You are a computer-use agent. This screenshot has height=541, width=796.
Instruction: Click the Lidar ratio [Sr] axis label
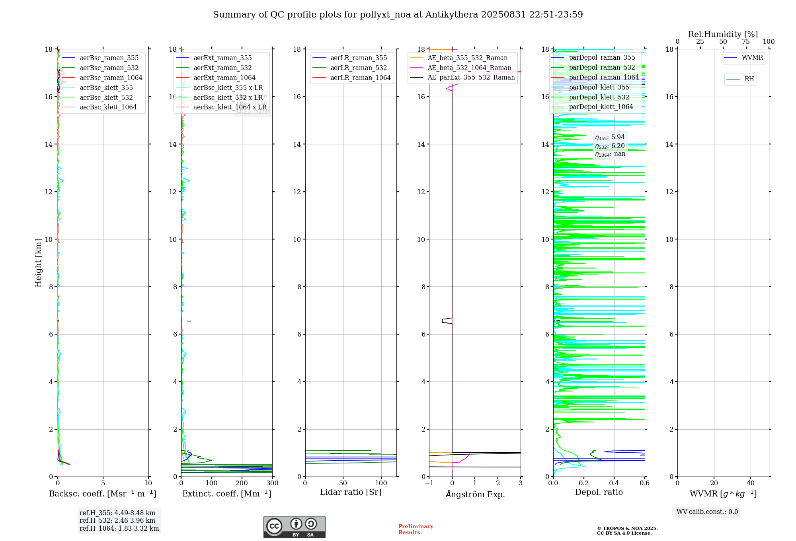pos(351,492)
